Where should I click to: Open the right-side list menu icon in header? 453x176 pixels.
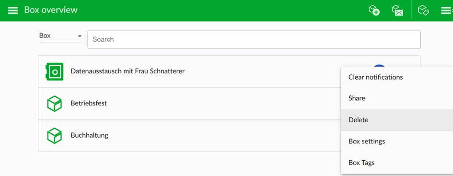tap(447, 11)
